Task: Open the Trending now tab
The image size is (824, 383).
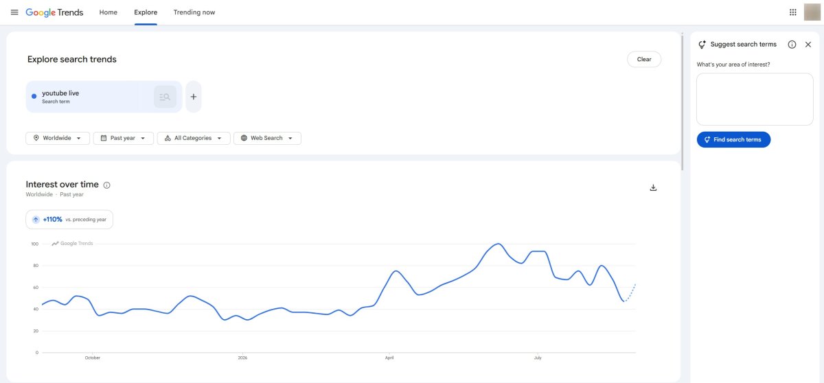Action: coord(194,12)
